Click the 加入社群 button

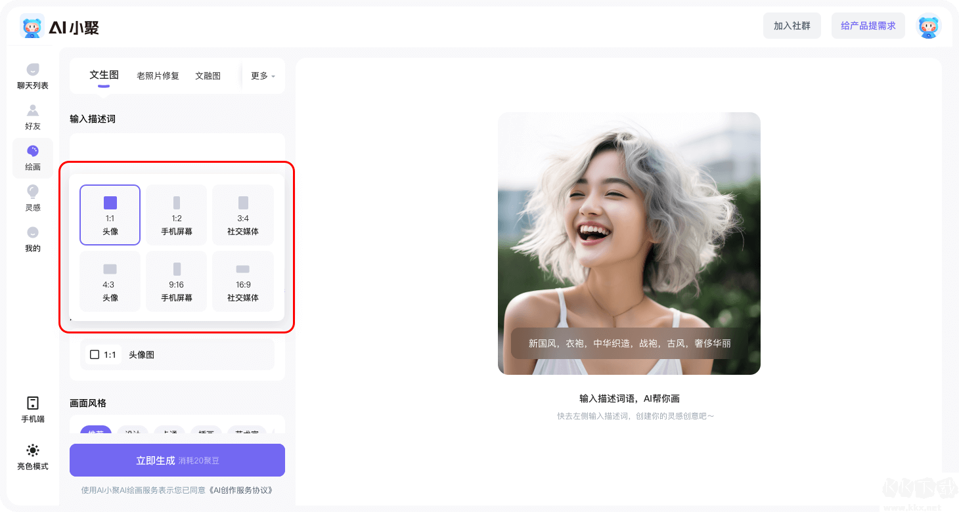[x=792, y=26]
